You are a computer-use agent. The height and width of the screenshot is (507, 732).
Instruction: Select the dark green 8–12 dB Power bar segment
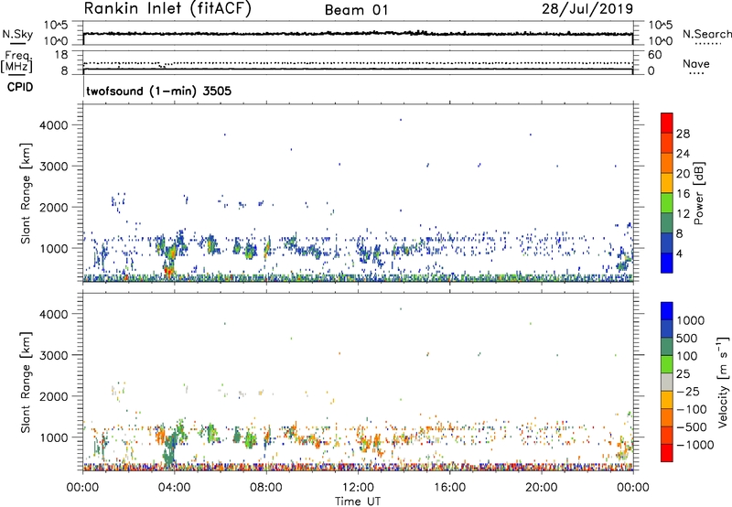tap(667, 222)
